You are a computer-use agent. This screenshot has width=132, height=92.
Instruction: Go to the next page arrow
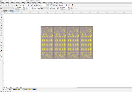click(15, 88)
